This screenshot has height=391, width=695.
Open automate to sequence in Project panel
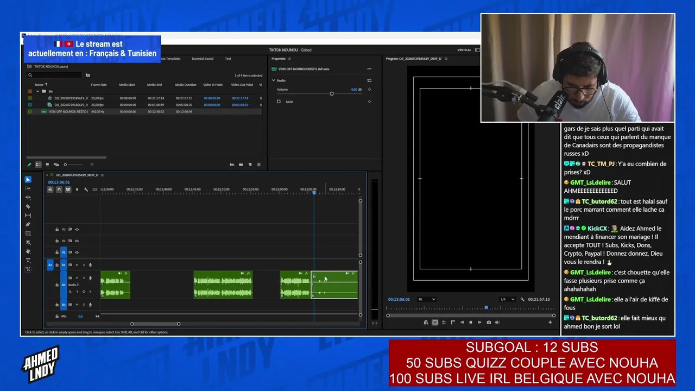(232, 165)
